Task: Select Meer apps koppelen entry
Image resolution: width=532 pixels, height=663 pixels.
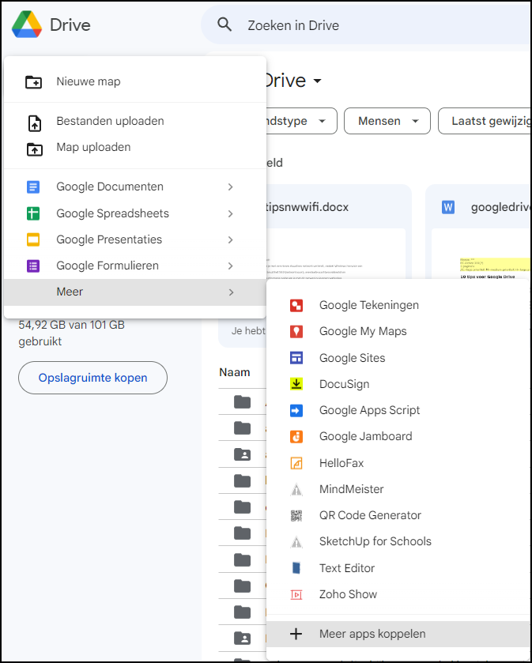Action: pos(398,634)
